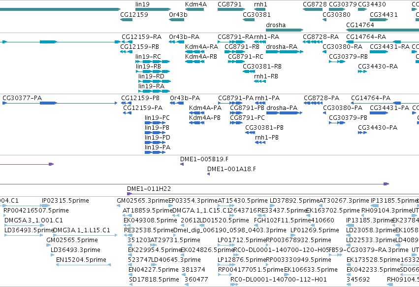
Task: Open the Or43b-PA protein label
Action: pos(185,98)
